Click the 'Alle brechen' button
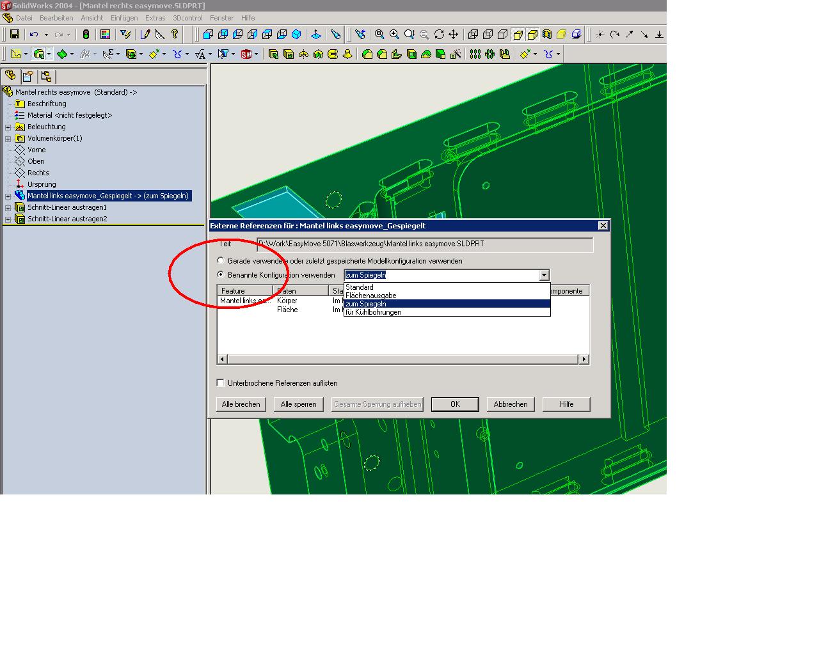Screen dimensions: 819x655 coord(241,404)
